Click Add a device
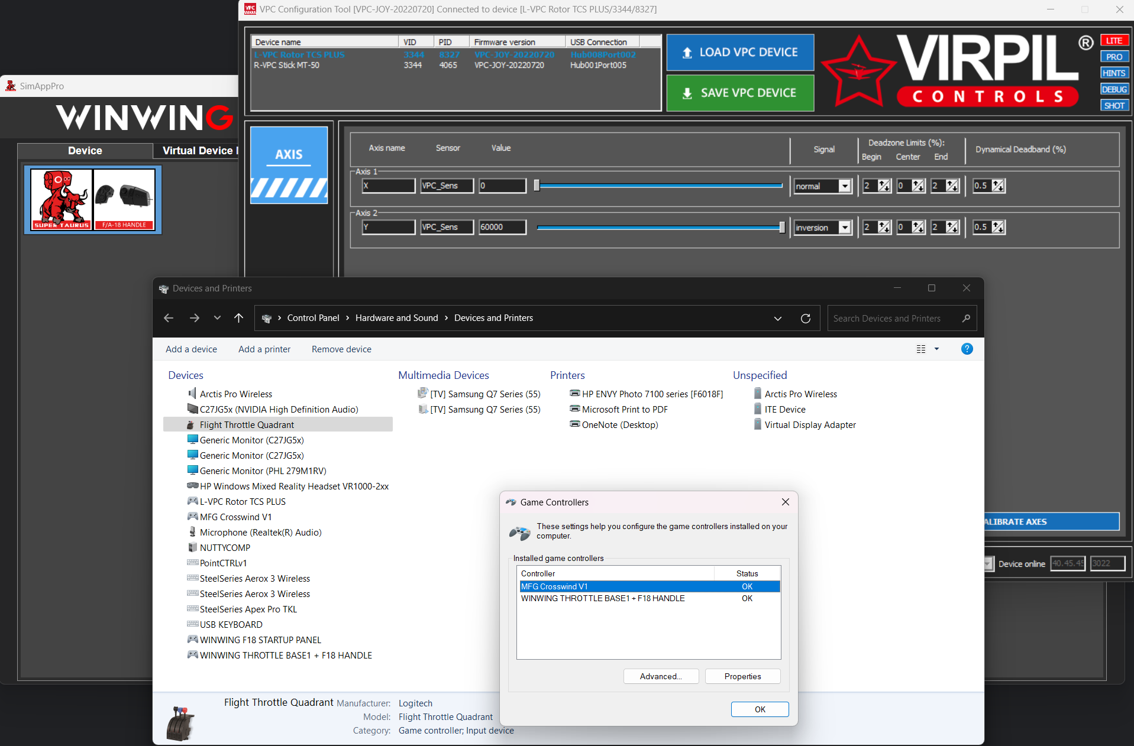Viewport: 1134px width, 746px height. (x=191, y=349)
